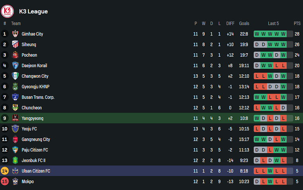This screenshot has width=303, height=190.
Task: Click Pocheon club badge
Action: click(15, 55)
